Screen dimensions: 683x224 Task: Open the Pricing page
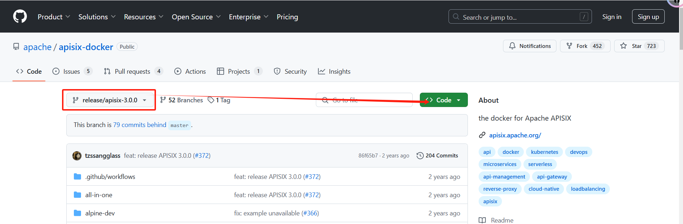point(287,17)
